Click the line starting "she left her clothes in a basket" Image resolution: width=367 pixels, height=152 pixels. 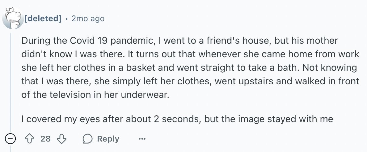pyautogui.click(x=189, y=68)
